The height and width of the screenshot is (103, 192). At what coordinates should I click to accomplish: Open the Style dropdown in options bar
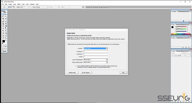click(42, 7)
